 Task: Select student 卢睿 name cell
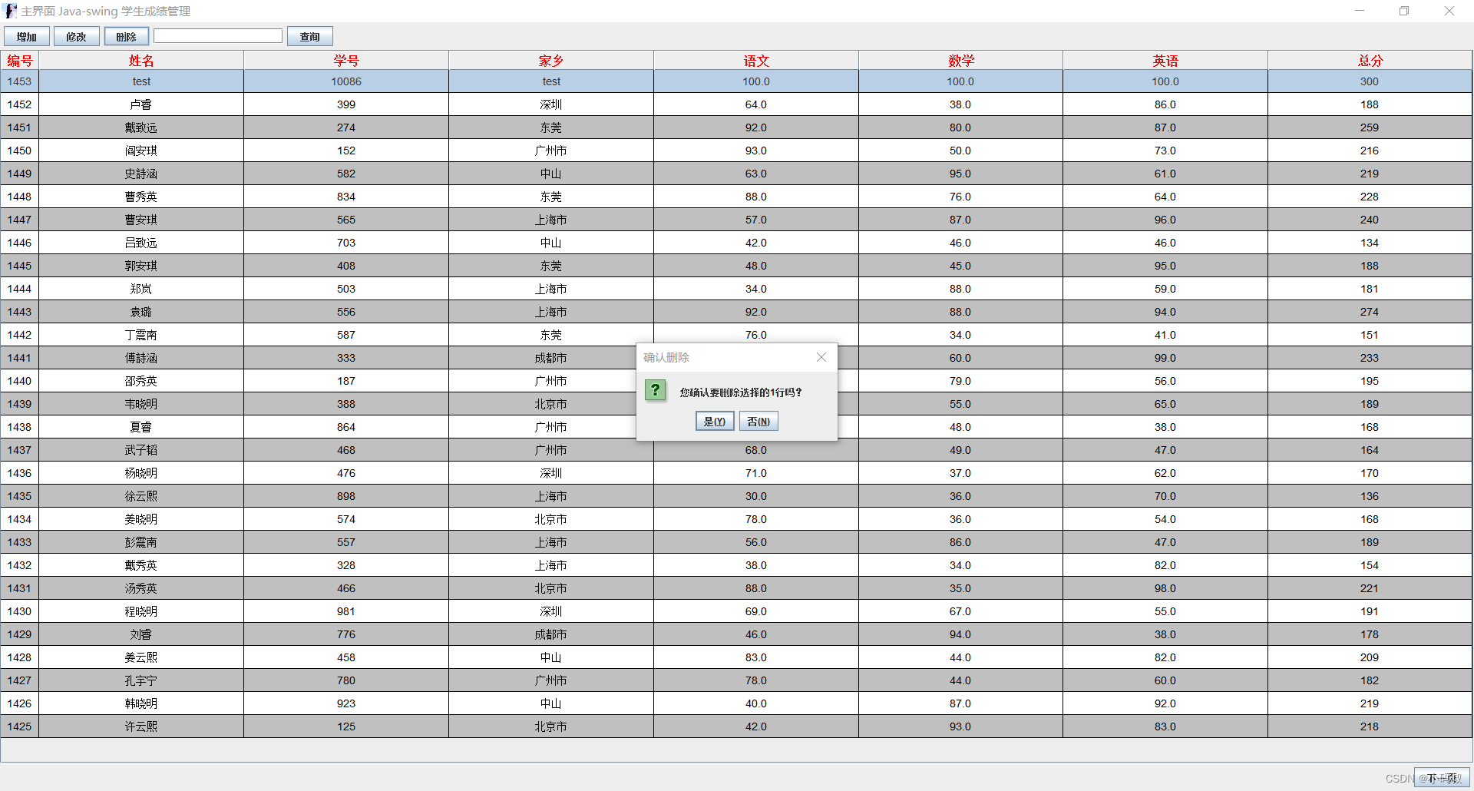click(x=141, y=104)
